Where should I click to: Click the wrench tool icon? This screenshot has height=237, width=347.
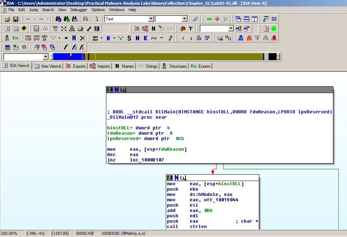click(89, 29)
